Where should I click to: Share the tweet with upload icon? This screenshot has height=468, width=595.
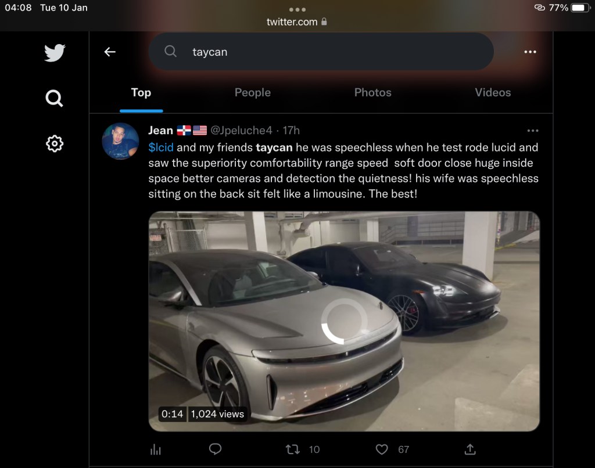(x=470, y=449)
